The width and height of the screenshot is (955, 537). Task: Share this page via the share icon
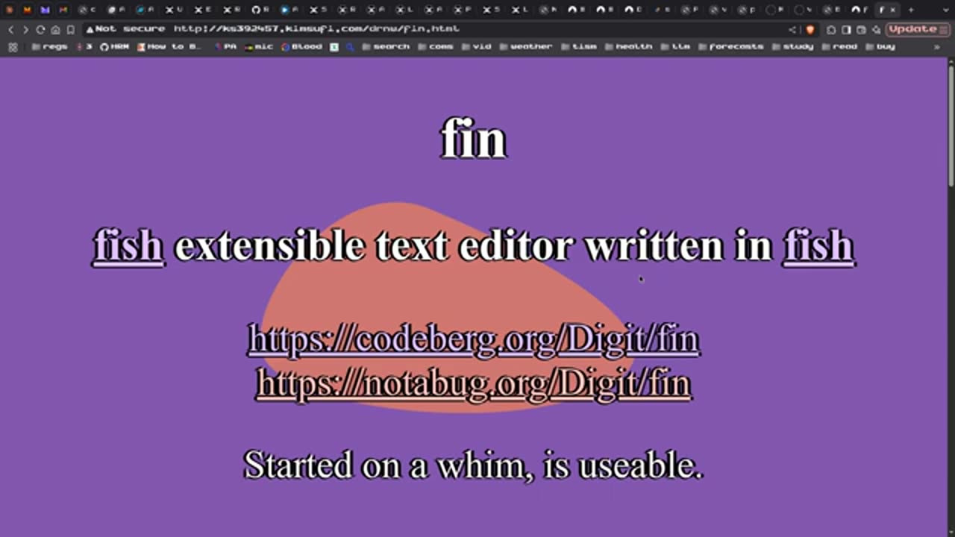point(792,29)
